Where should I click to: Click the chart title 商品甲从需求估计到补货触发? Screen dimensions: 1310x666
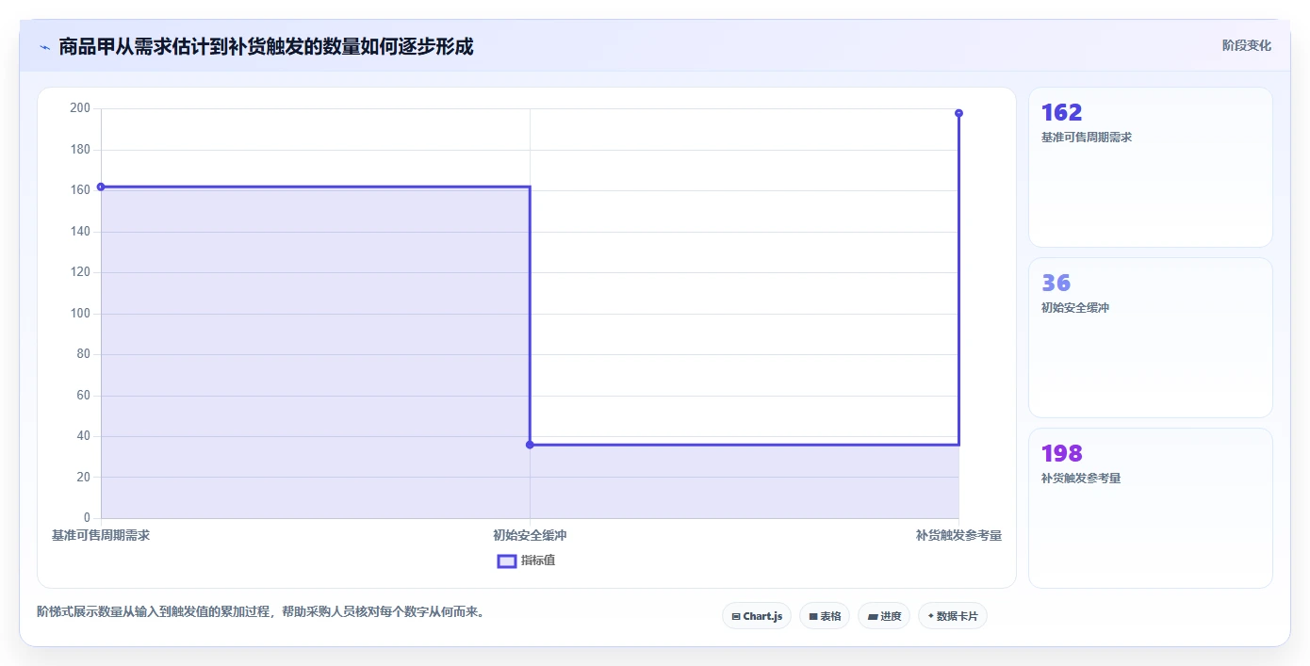click(x=266, y=46)
